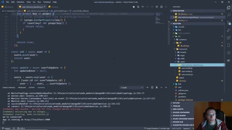Split the terminal panel
Screen dimensions: 232x130
[x=152, y=87]
